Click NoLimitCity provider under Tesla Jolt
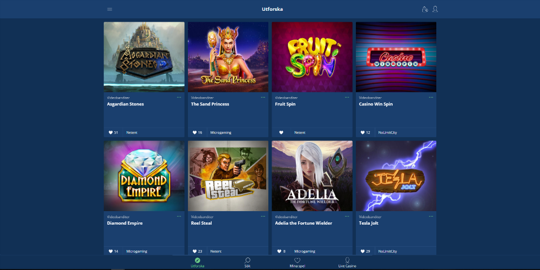Image resolution: width=540 pixels, height=270 pixels. pos(388,252)
